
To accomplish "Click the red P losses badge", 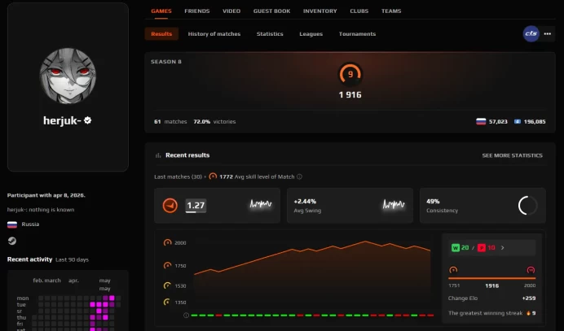I will point(482,248).
